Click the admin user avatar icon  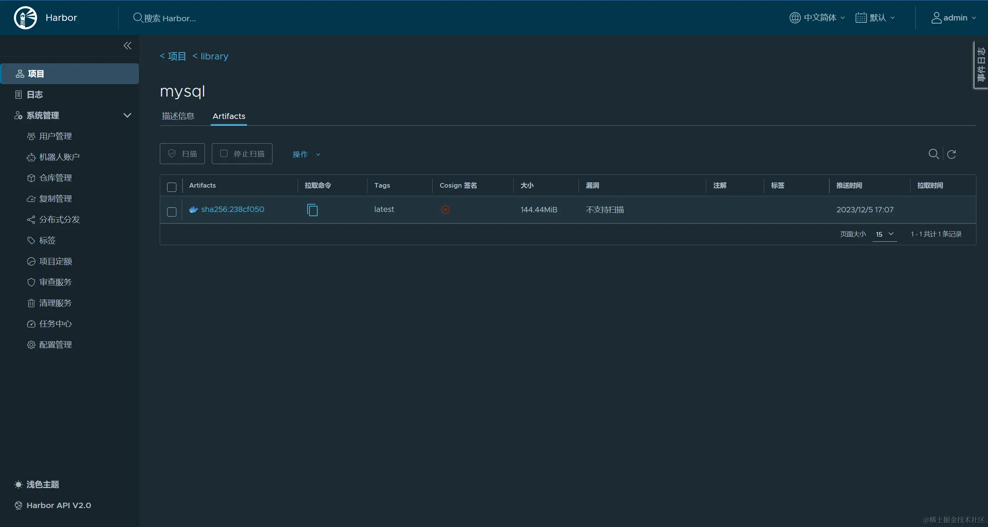tap(936, 18)
